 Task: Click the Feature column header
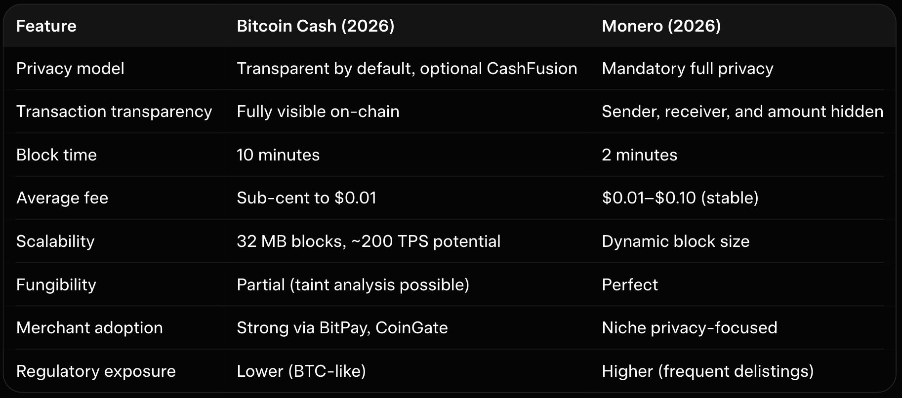click(46, 26)
